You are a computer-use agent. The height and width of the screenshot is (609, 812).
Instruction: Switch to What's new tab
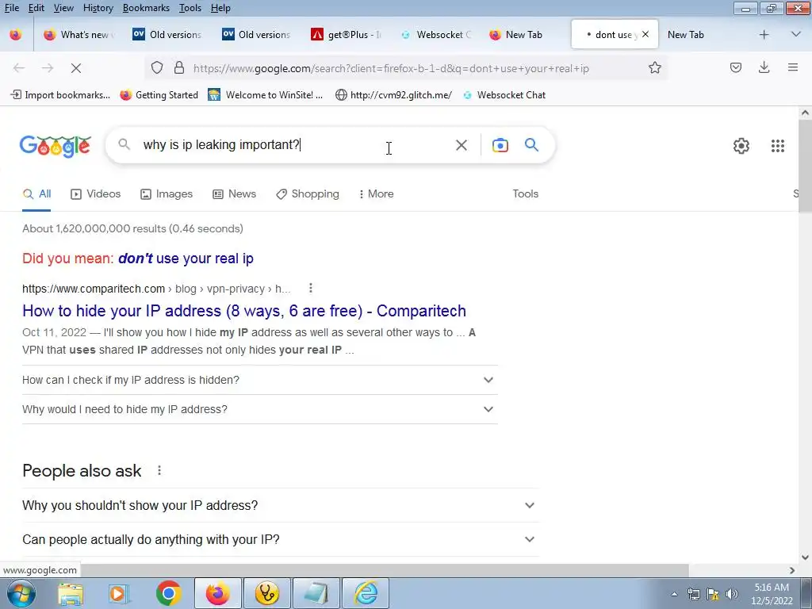click(79, 35)
